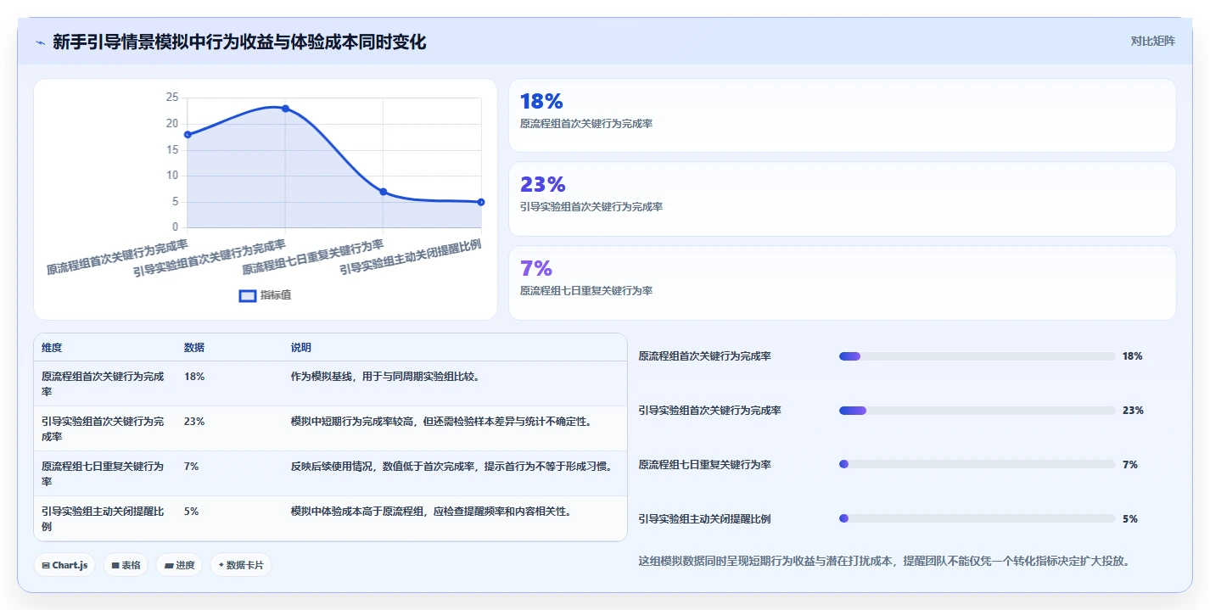
Task: Click description starting with 模拟中短期行为完成率较高
Action: (x=441, y=421)
